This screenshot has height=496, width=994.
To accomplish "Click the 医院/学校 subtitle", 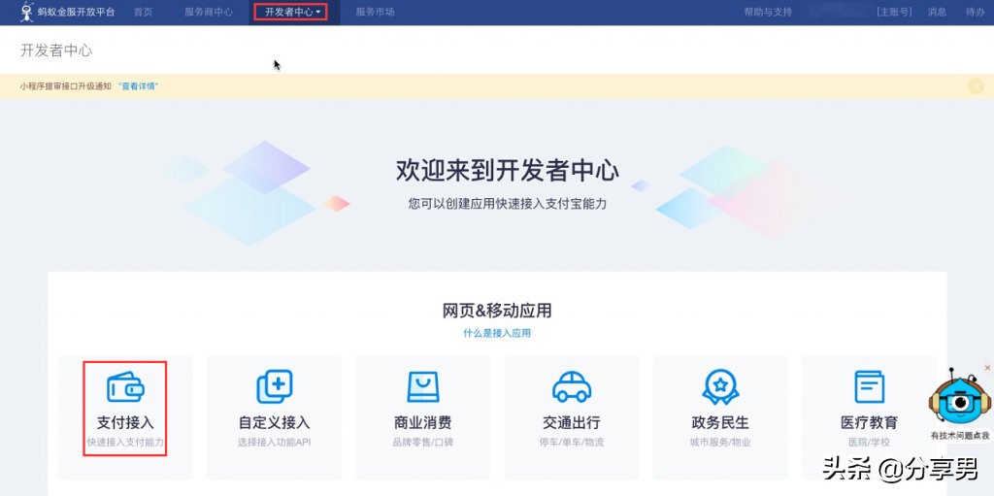I will pos(869,442).
